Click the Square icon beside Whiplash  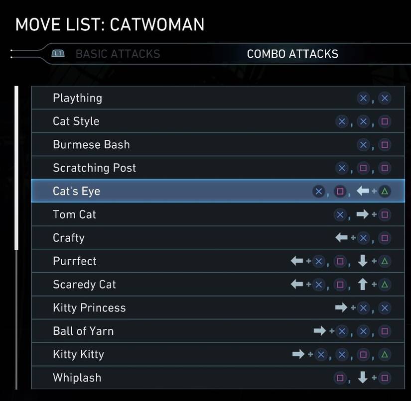[x=340, y=378]
